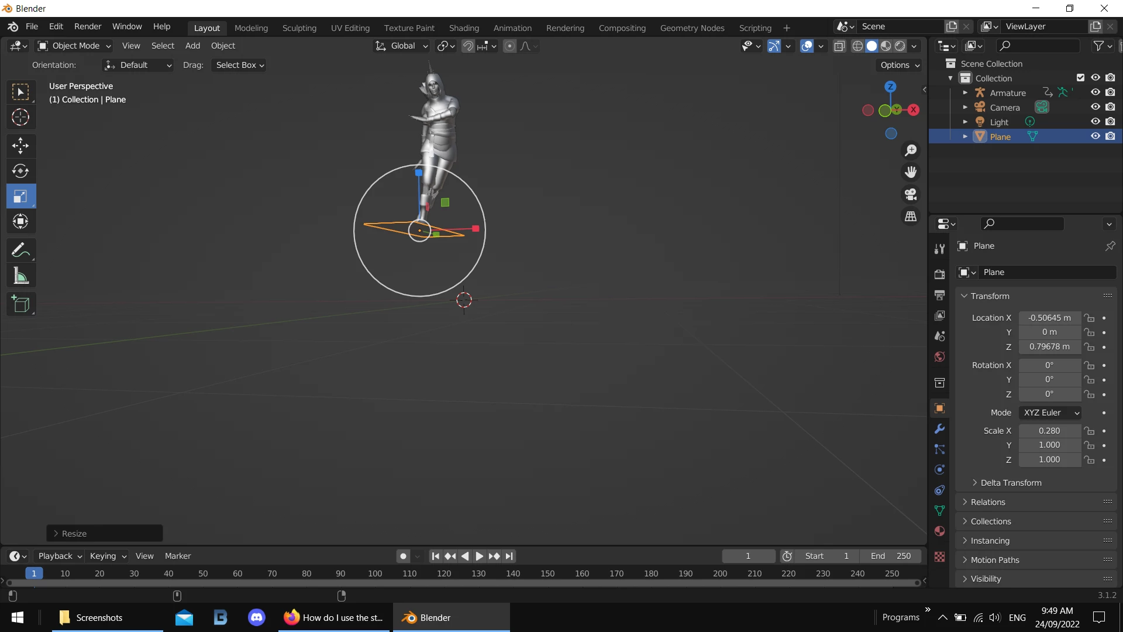The image size is (1123, 632).
Task: Switch to the Sculpting workspace tab
Action: [299, 28]
